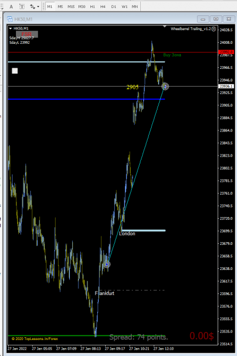Click the 24028.5 price scale value

[226, 30]
